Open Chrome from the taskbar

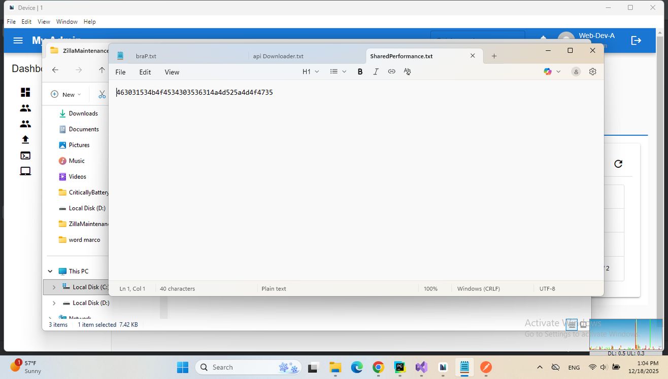click(378, 367)
